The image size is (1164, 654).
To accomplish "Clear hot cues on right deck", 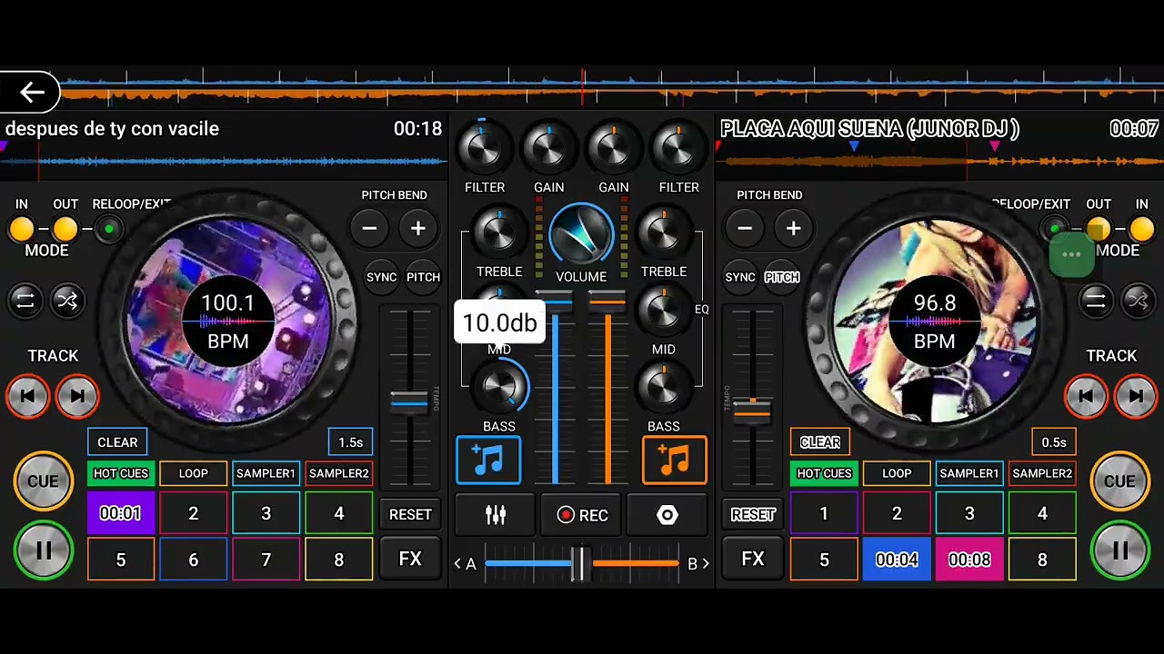I will tap(820, 442).
